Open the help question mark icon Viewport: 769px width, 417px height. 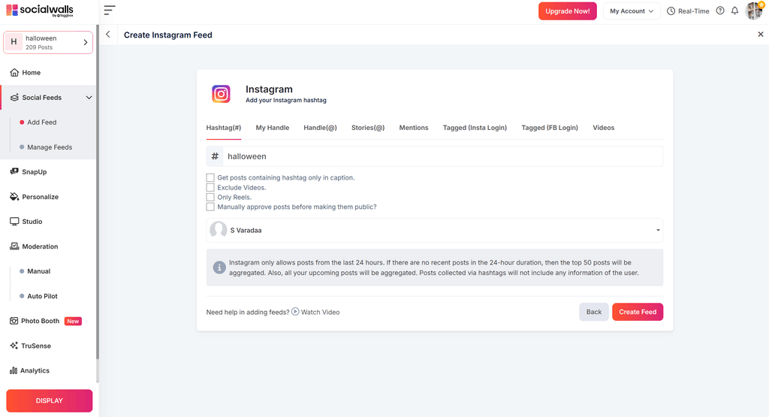[720, 11]
